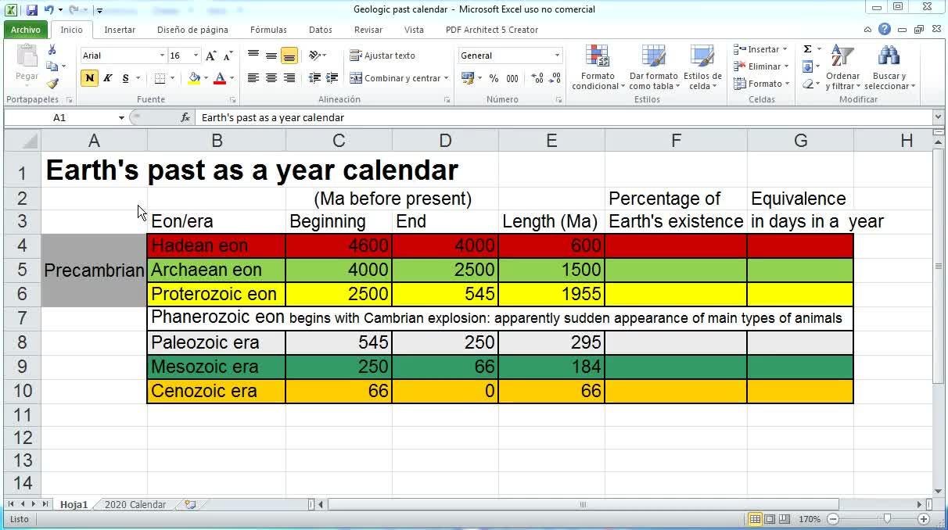
Task: Click the Cut scissors icon
Action: click(x=52, y=49)
